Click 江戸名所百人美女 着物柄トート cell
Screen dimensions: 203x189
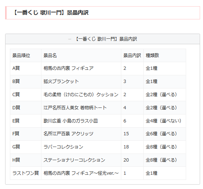click(81, 108)
